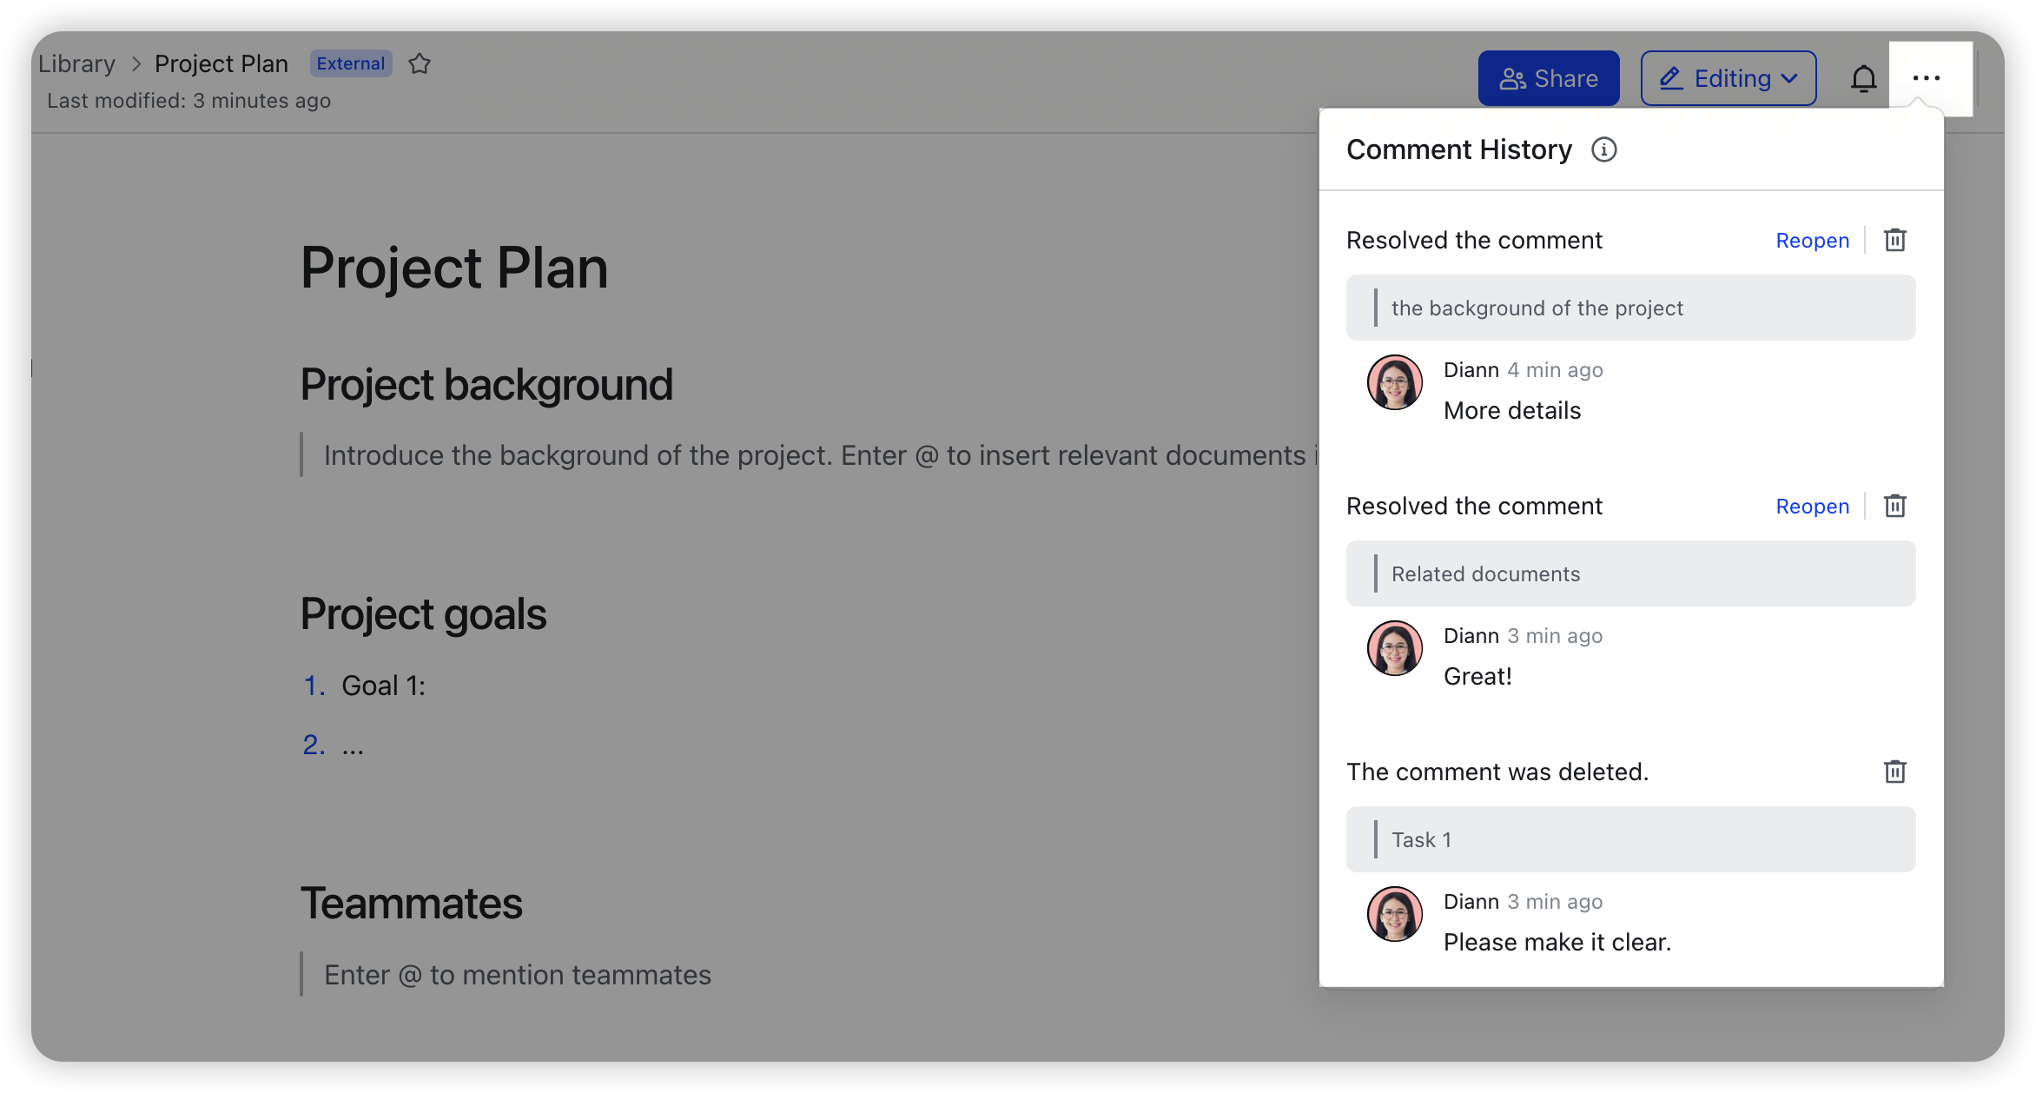The width and height of the screenshot is (2036, 1093).
Task: Click into 'Enter @ to mention teammates' field
Action: pos(518,975)
